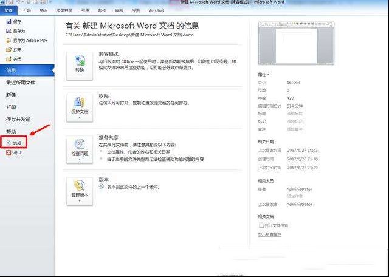
Task: Choose 另存为 Adobe PDF icon
Action: (x=9, y=41)
